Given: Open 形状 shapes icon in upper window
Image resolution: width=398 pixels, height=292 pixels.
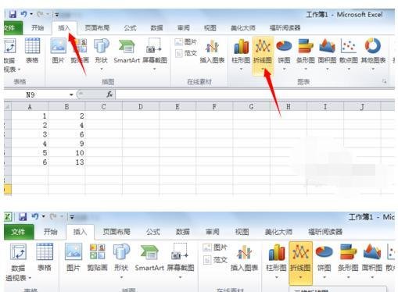Looking at the screenshot, I should pos(102,46).
